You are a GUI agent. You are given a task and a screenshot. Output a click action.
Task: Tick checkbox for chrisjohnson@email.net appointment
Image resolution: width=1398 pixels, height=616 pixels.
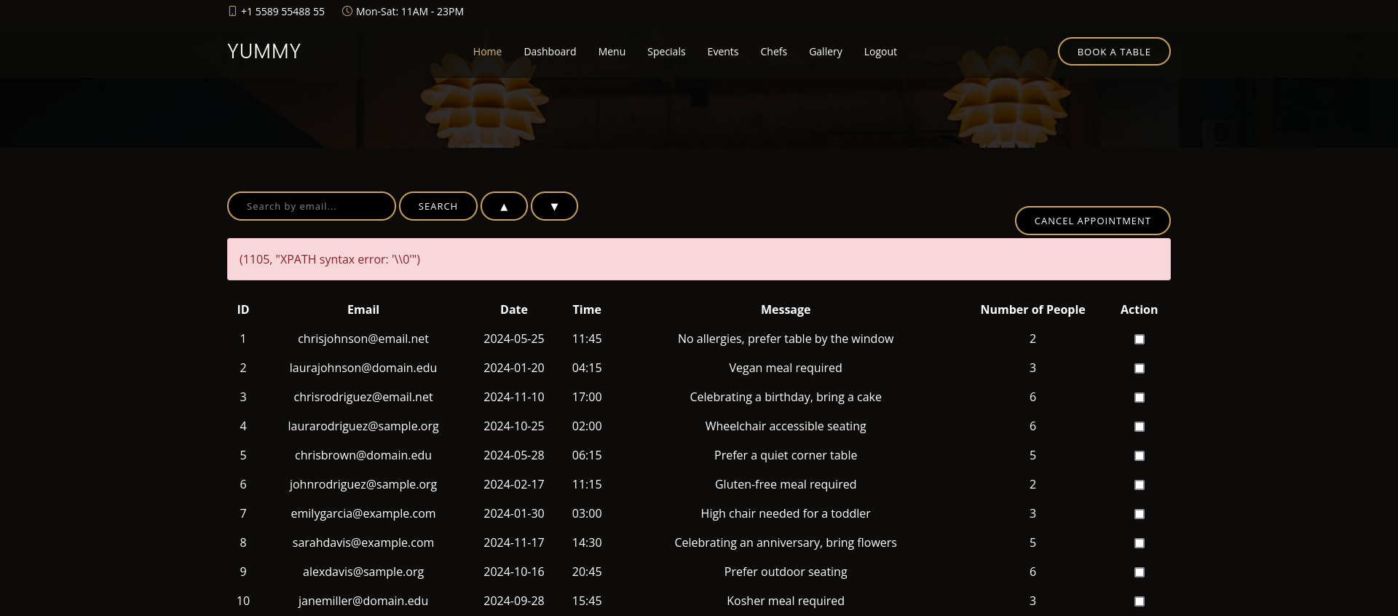(x=1140, y=339)
